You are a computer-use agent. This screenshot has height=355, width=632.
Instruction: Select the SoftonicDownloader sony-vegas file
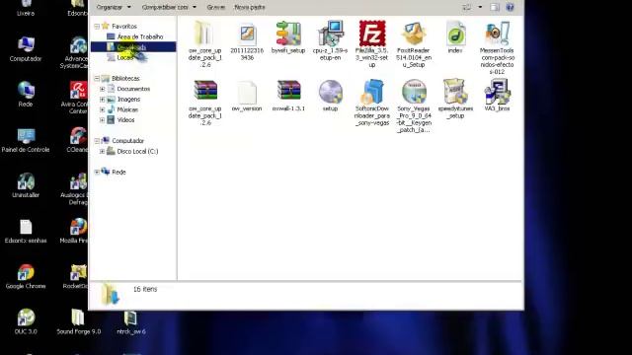coord(372,92)
